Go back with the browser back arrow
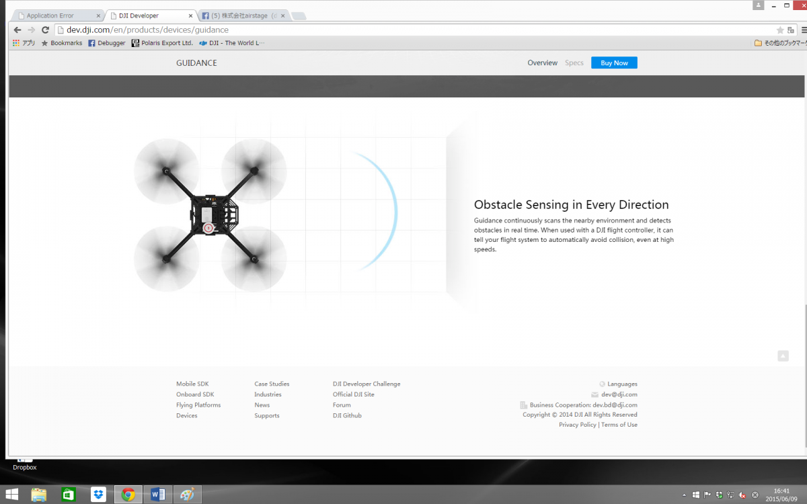Viewport: 807px width, 504px height. tap(17, 30)
